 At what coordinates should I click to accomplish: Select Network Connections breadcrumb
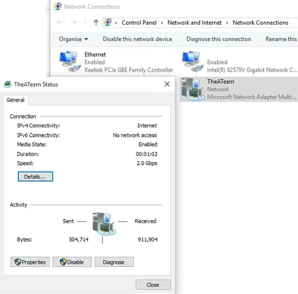(260, 23)
